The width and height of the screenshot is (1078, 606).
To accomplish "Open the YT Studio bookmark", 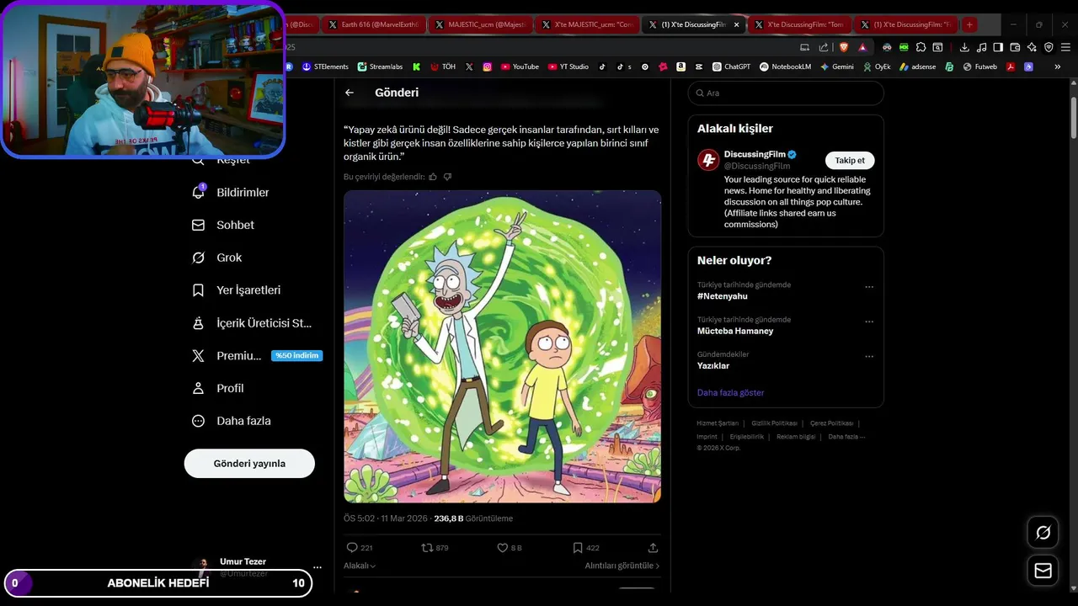I will (568, 66).
